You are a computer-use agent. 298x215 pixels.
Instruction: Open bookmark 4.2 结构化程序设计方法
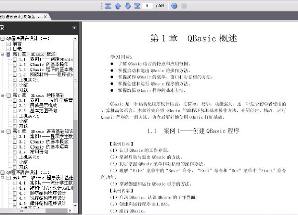[x=46, y=188]
